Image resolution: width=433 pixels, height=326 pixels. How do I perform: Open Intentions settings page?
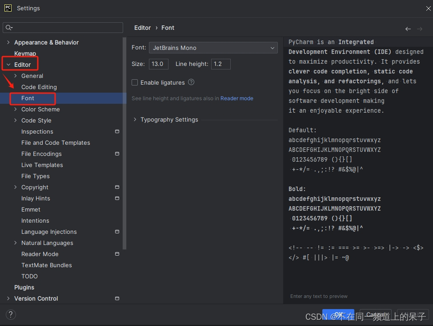35,220
